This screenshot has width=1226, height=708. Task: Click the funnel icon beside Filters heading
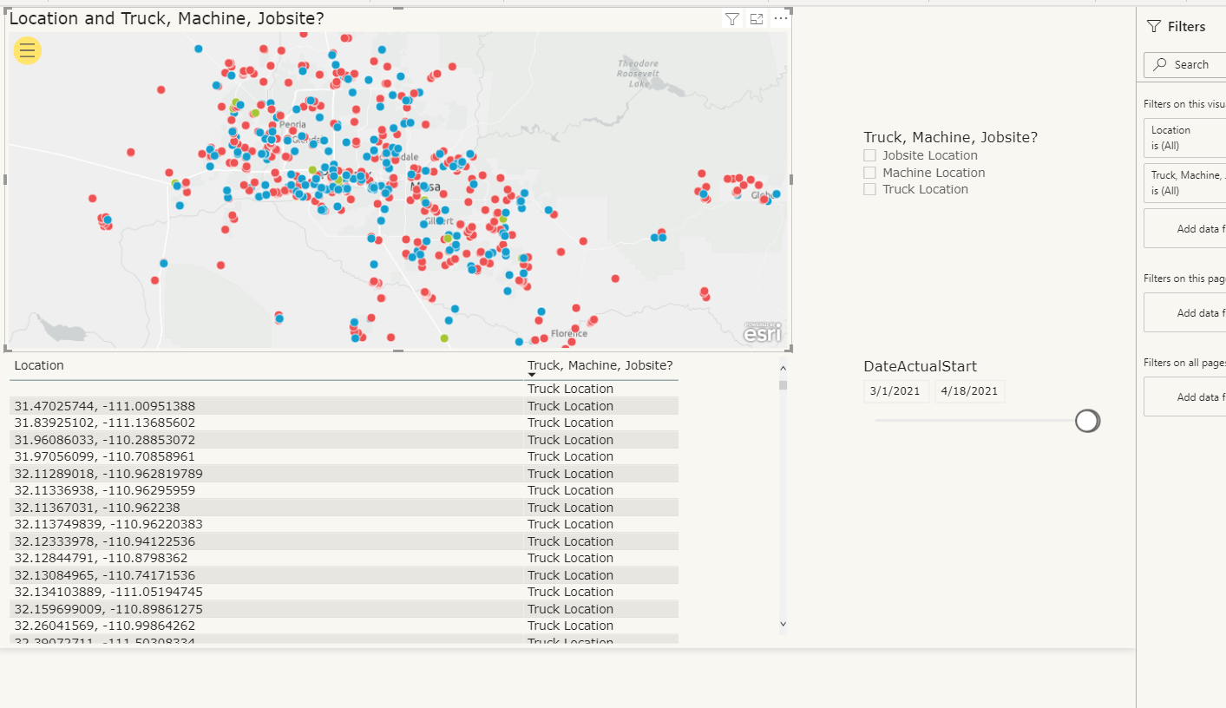(1154, 27)
